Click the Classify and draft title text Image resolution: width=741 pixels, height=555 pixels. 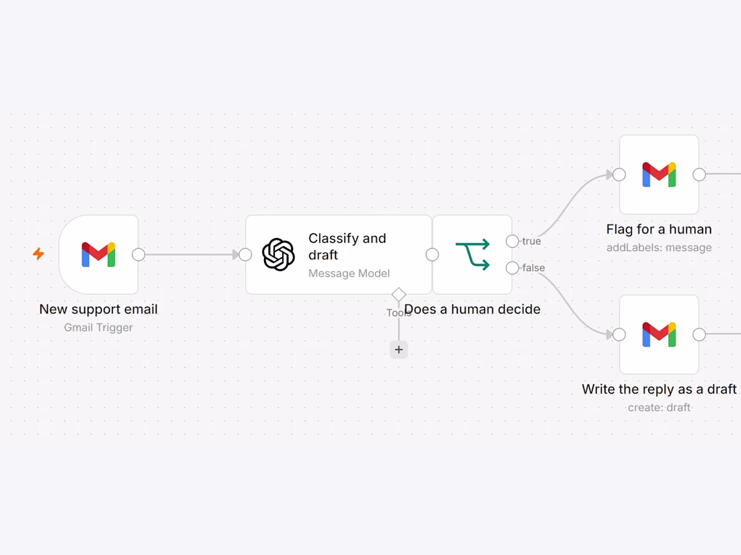(x=348, y=246)
